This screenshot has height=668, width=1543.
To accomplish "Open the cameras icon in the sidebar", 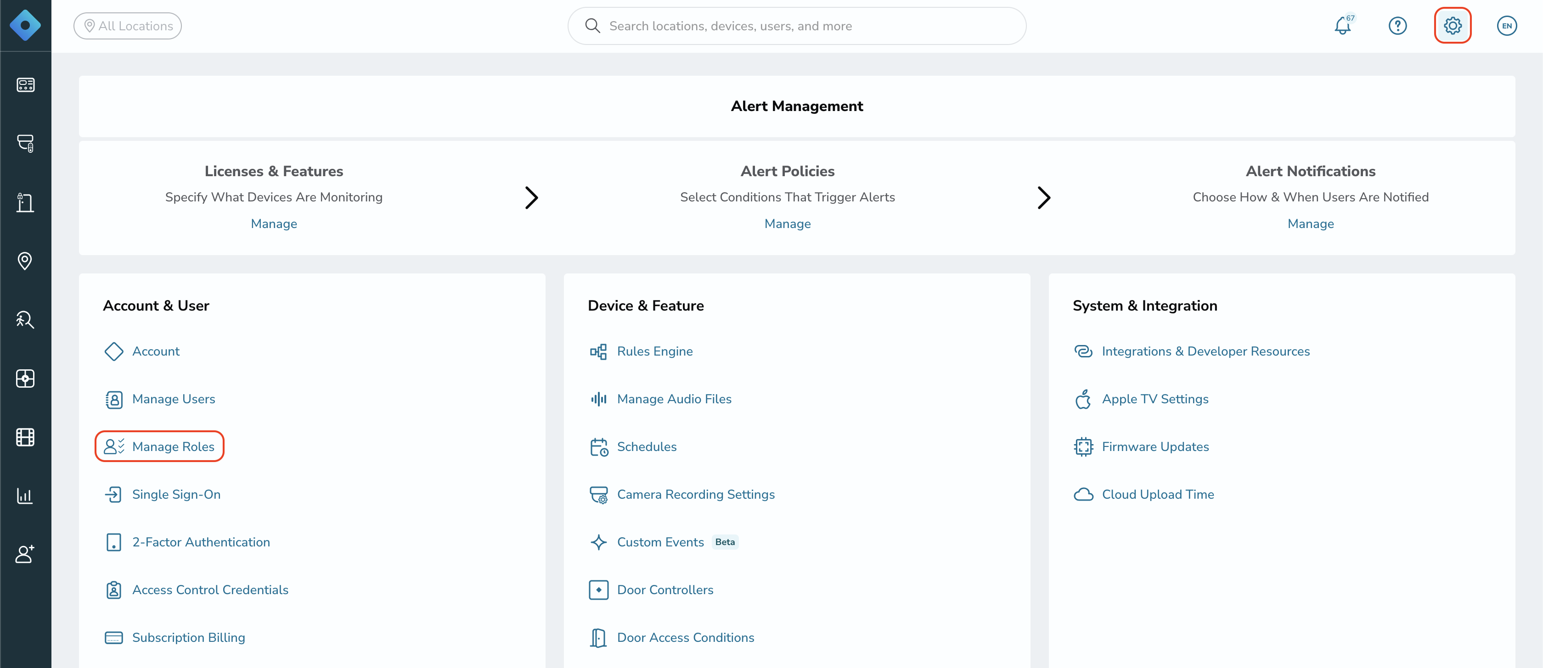I will (x=25, y=144).
